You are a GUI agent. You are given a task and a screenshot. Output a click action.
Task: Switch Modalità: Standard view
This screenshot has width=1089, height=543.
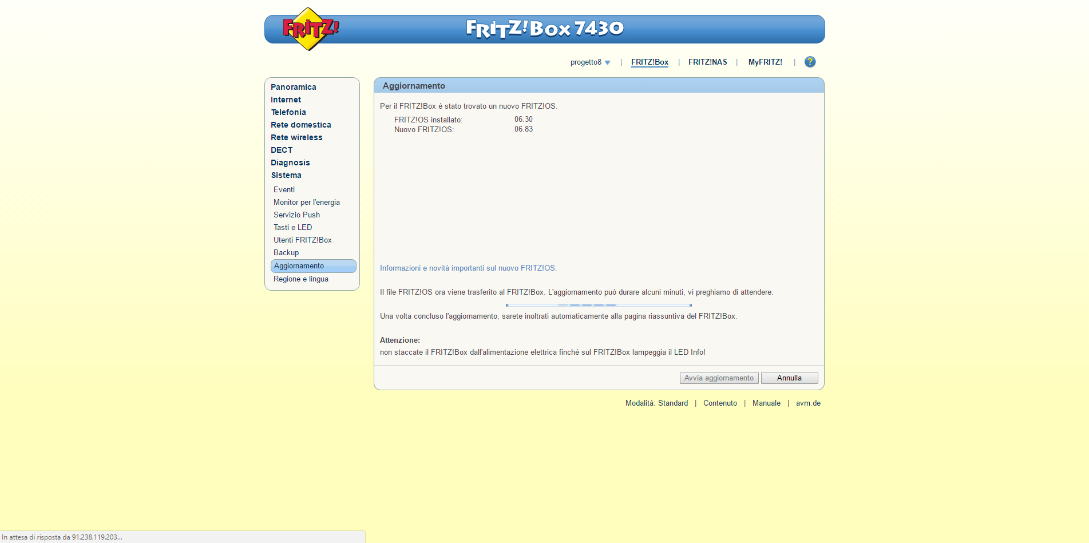pos(656,403)
